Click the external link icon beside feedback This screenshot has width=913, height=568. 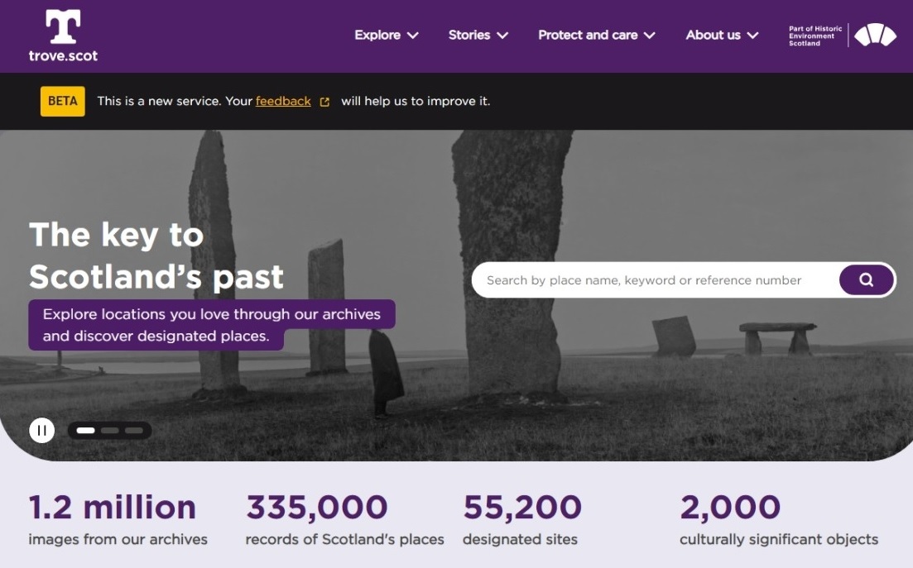[x=323, y=100]
